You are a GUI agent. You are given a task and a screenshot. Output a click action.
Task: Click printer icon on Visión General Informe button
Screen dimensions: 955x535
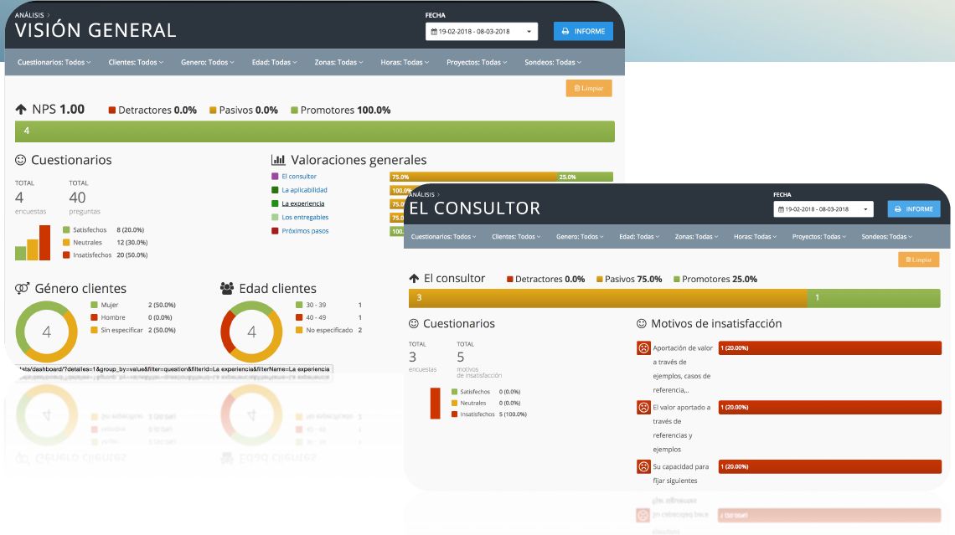565,32
